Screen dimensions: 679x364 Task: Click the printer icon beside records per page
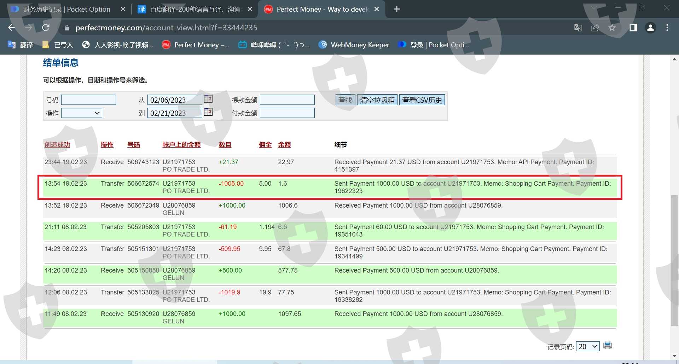click(607, 345)
